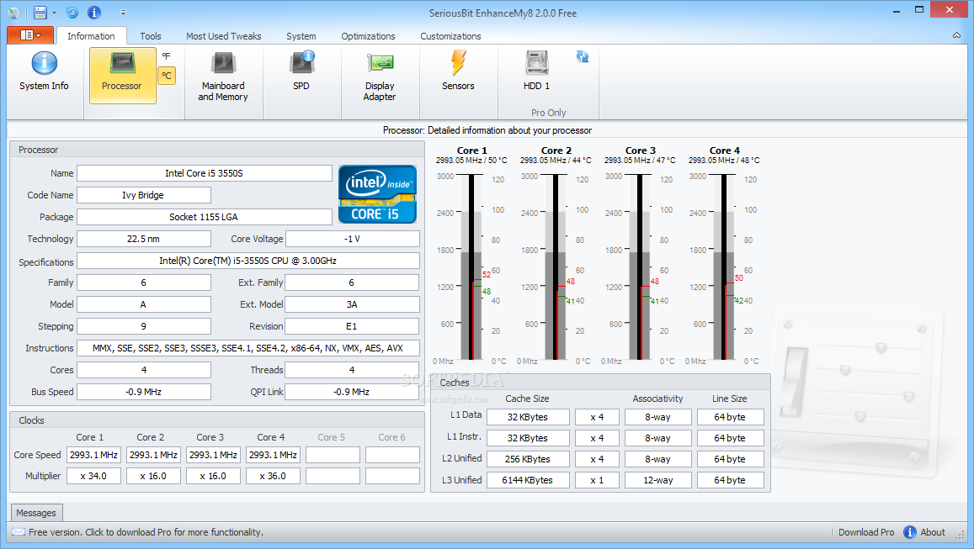Click the Instructions field
Screen dimensions: 974x549
click(x=247, y=348)
